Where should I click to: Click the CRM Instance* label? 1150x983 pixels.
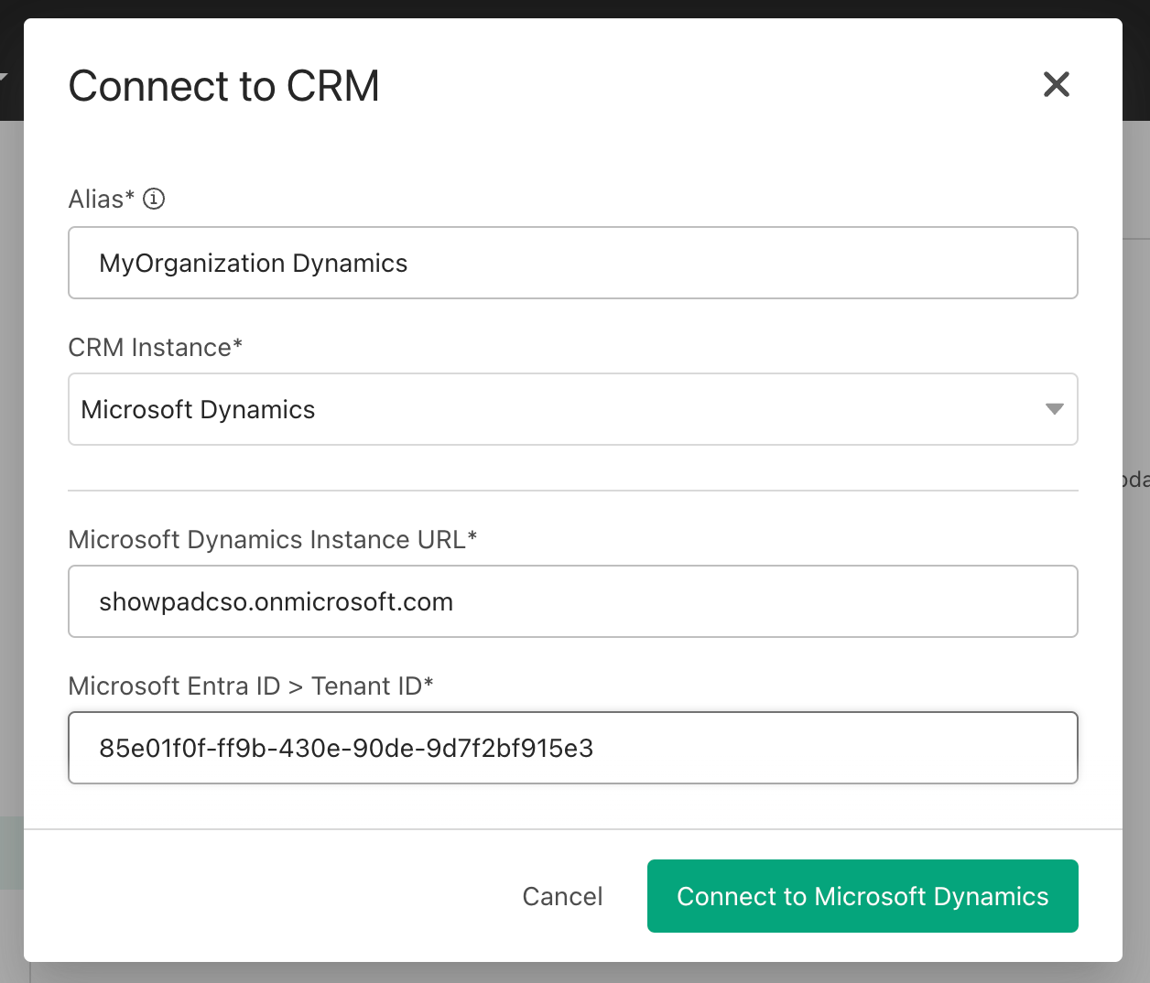(156, 348)
